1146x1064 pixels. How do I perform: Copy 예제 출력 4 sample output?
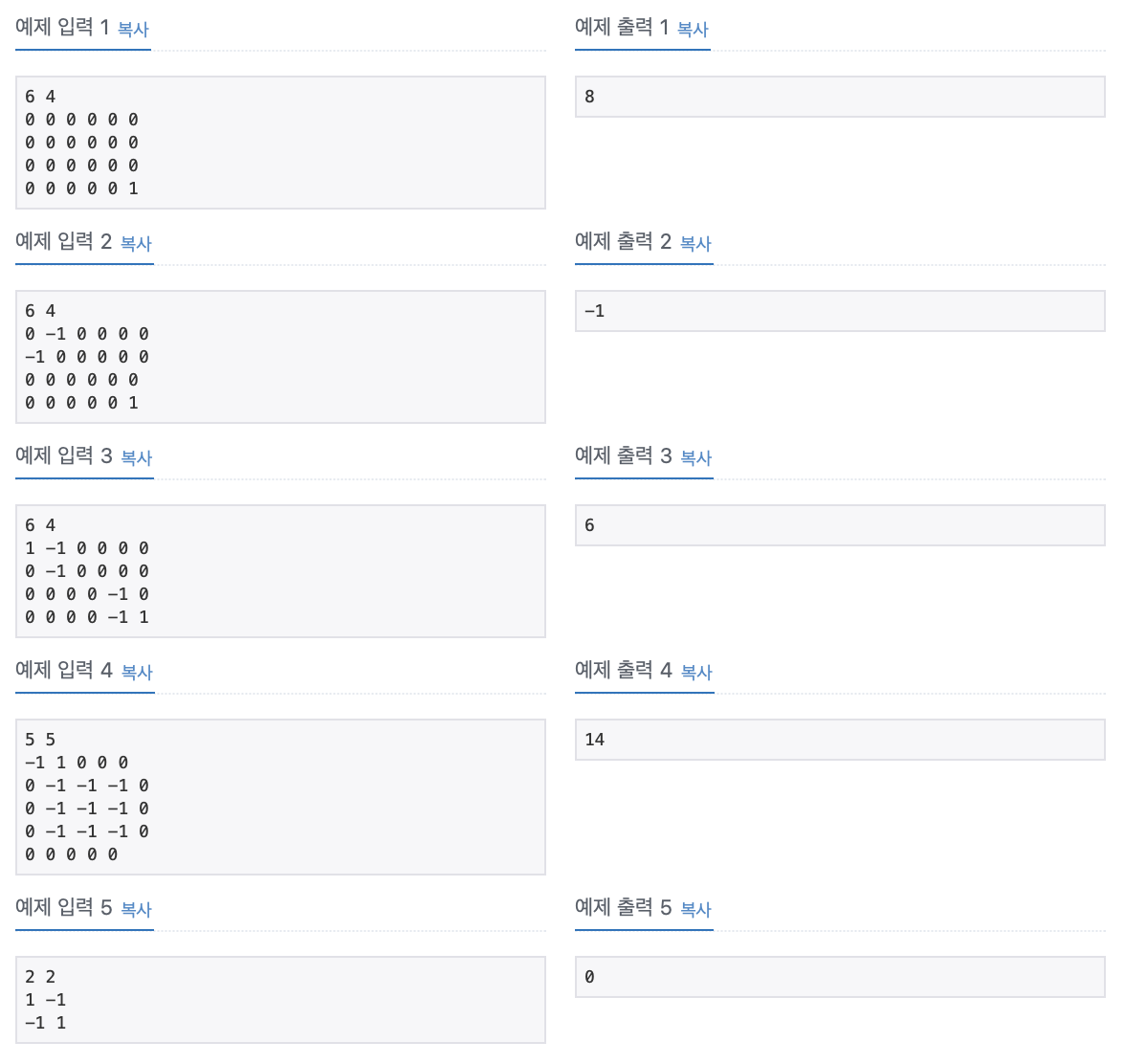pyautogui.click(x=695, y=673)
